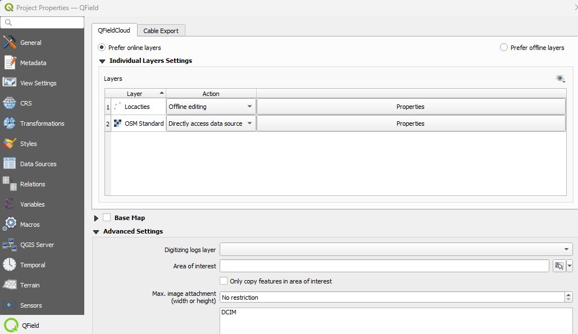Open the Transformations icon
The width and height of the screenshot is (578, 334).
(10, 123)
